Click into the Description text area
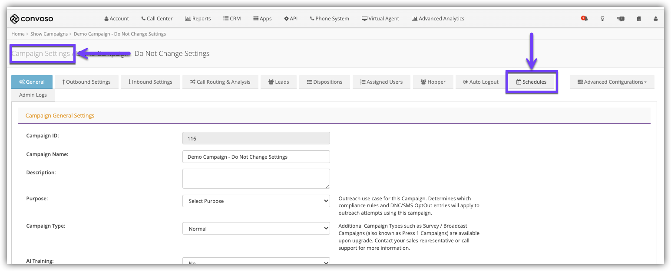Viewport: 671px width, 271px height. click(x=256, y=179)
